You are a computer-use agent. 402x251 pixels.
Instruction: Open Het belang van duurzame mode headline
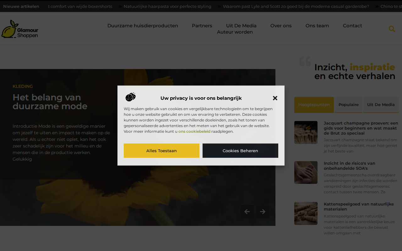(x=50, y=102)
